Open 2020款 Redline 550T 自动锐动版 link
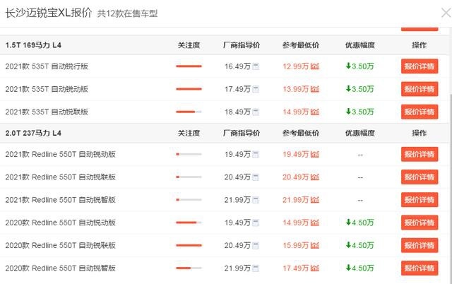Screen dimensions: 452x284 [61, 223]
